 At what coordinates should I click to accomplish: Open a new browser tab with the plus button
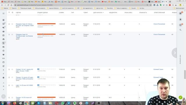[170, 2]
